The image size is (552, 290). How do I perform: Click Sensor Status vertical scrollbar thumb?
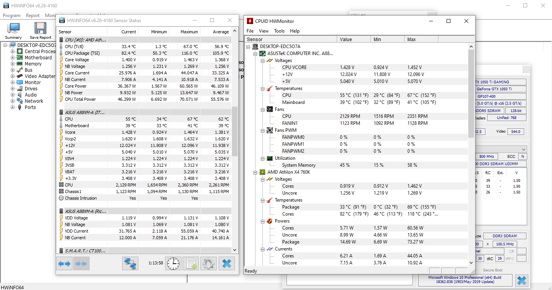[x=235, y=131]
